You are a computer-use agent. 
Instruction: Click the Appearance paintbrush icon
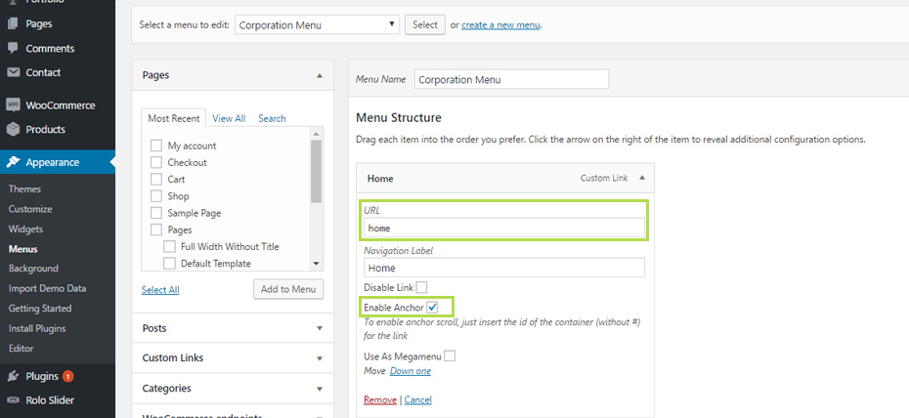(x=13, y=162)
